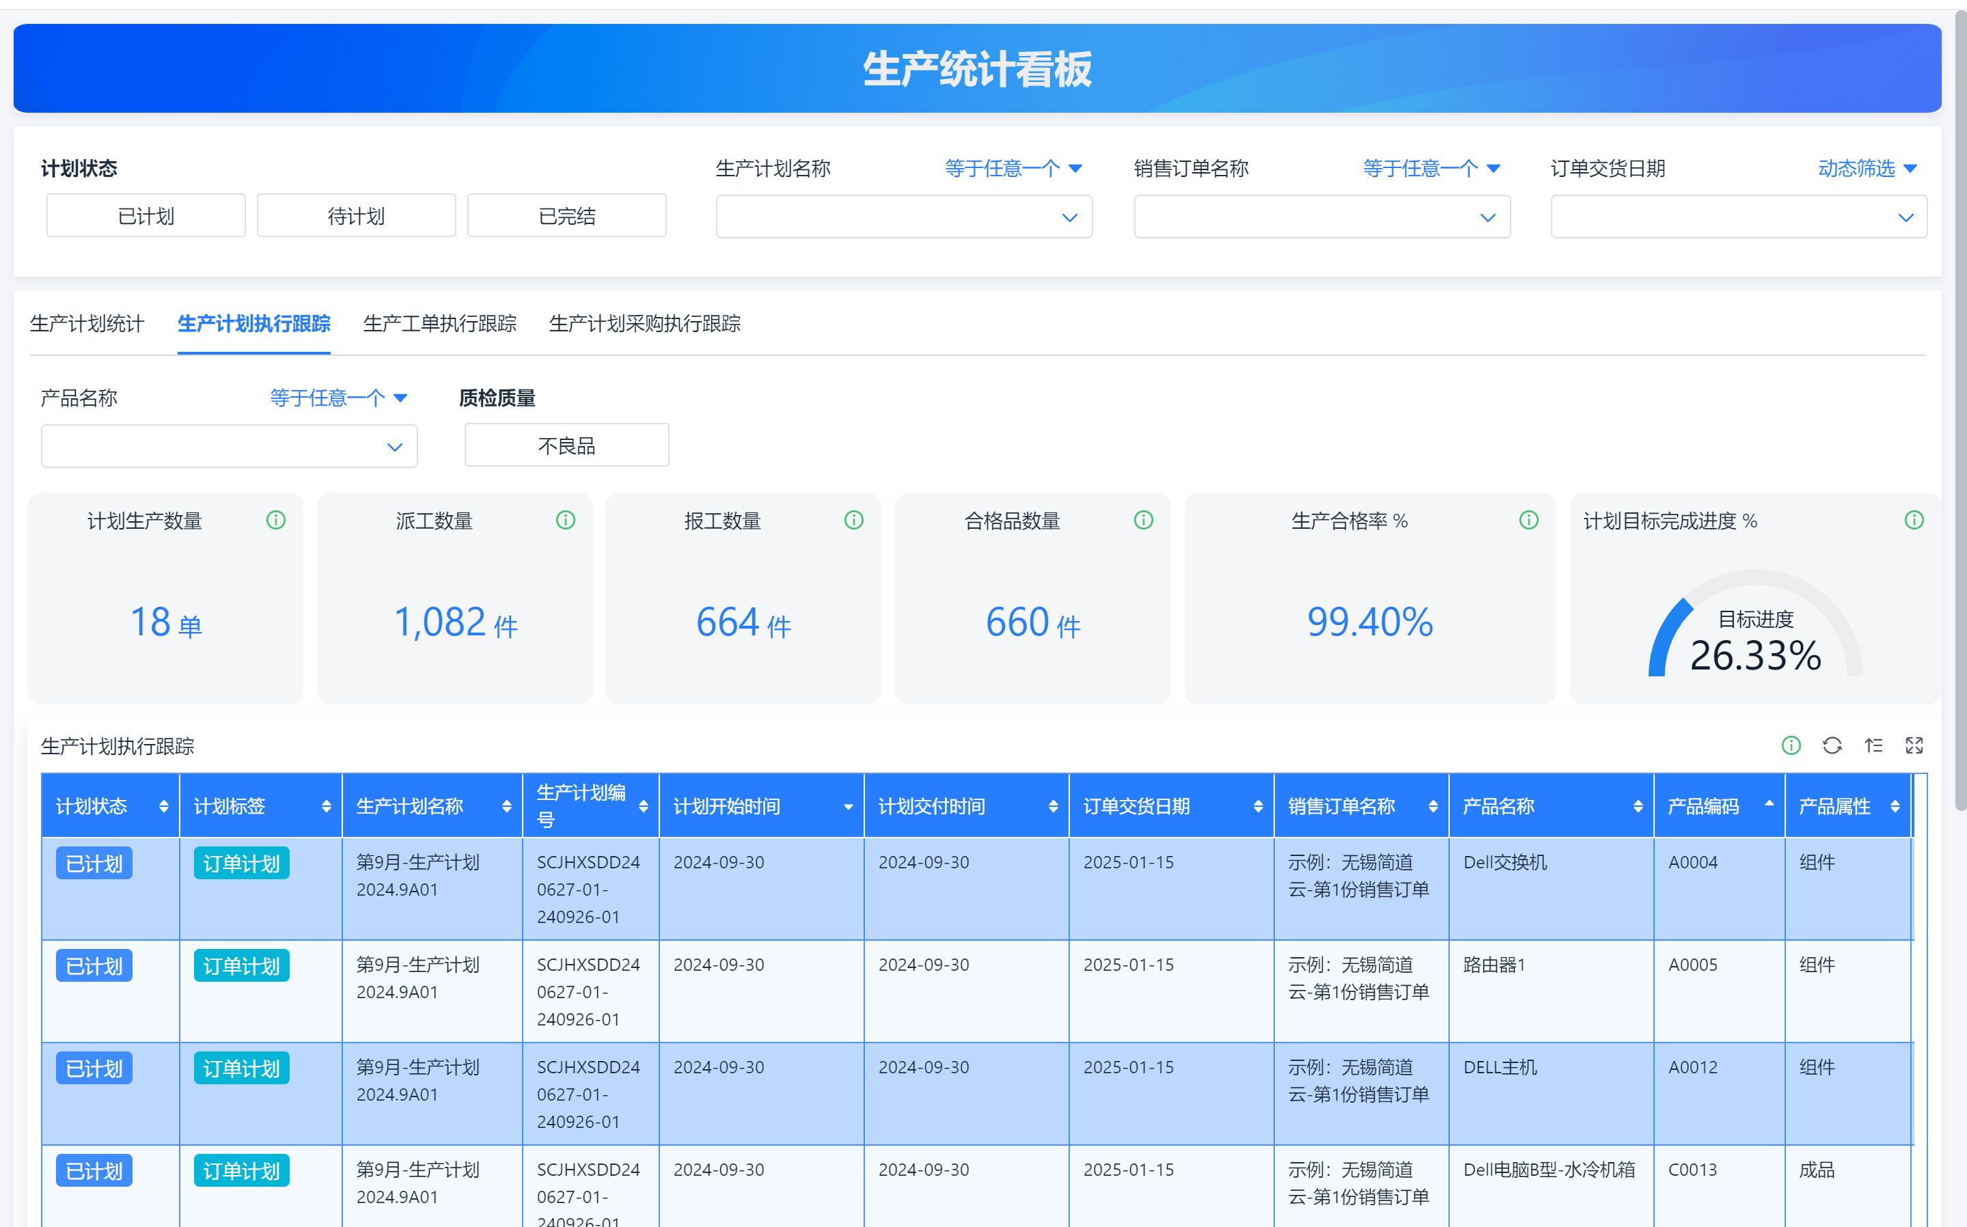Toggle 已完结 status button
Viewport: 1967px width, 1227px height.
pyautogui.click(x=566, y=216)
